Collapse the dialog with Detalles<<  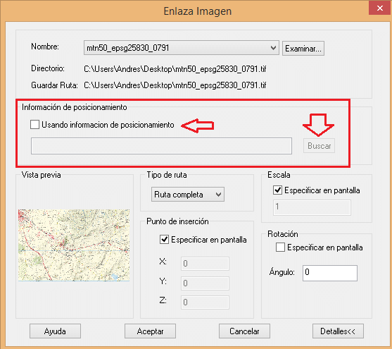(338, 331)
